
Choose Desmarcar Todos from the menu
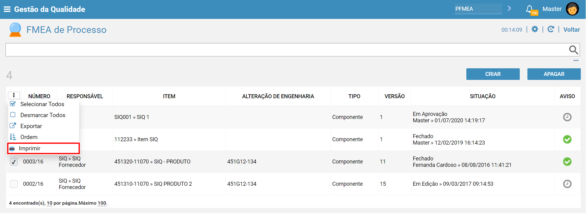[43, 115]
